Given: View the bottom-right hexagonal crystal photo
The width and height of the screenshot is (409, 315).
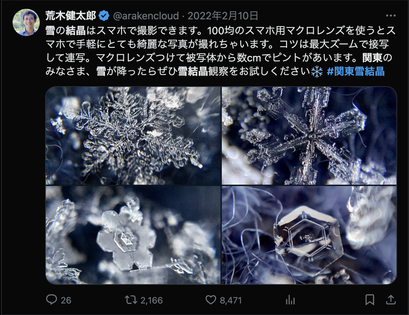Looking at the screenshot, I should (309, 235).
